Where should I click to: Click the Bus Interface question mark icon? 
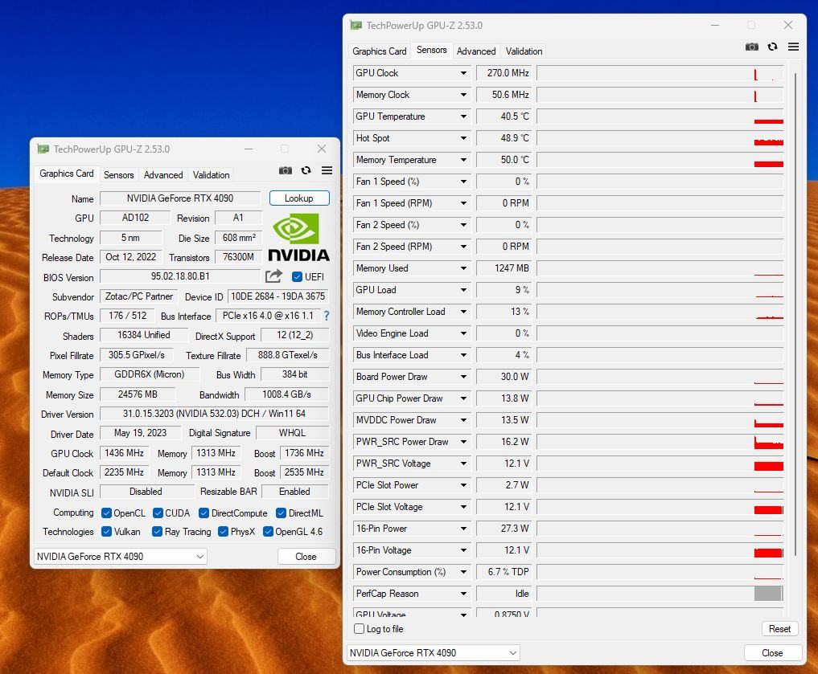pyautogui.click(x=327, y=316)
